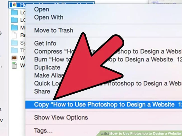The height and width of the screenshot is (136, 182).
Task: Select the first blue folder icon
Action: click(14, 13)
